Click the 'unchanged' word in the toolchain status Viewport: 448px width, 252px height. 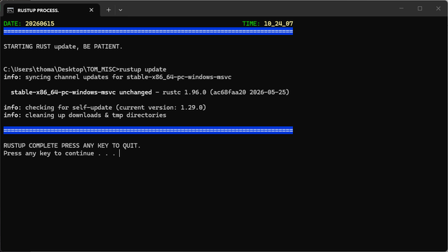(135, 92)
